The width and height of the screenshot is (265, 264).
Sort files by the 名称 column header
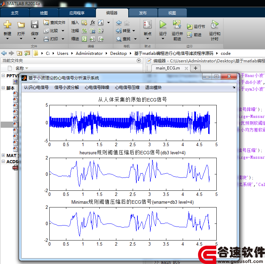[20, 68]
